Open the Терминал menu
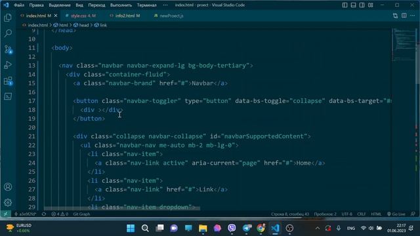This screenshot has width=420, height=236. point(146,5)
